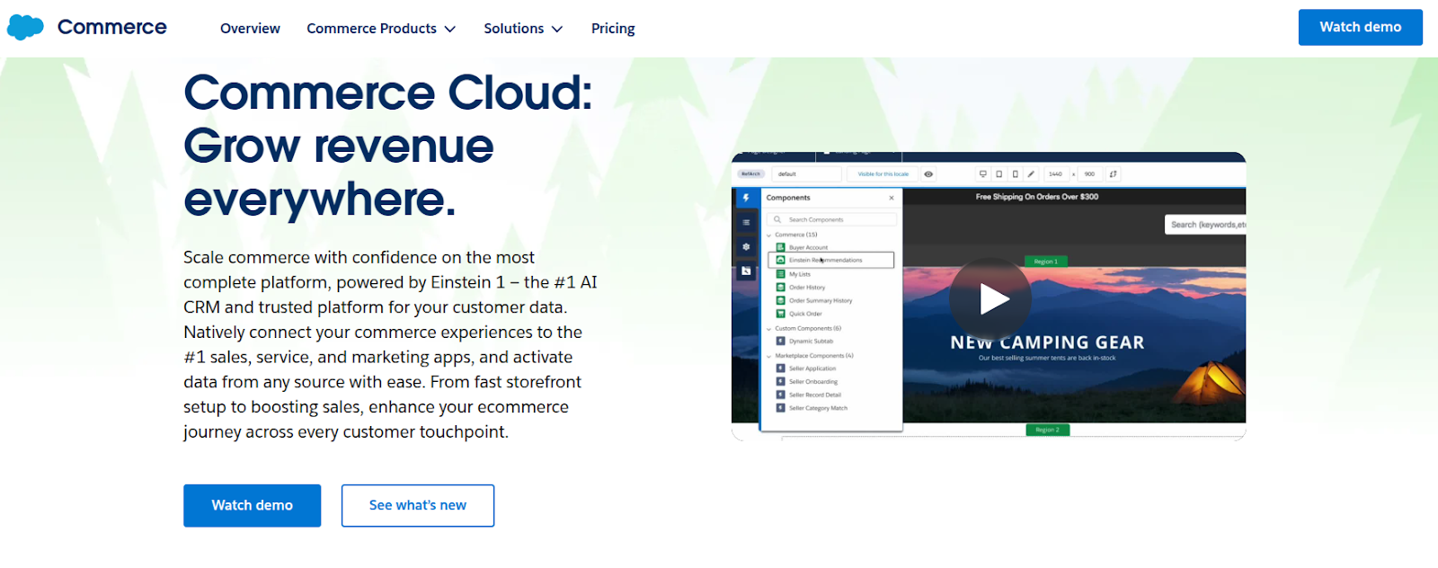Choose mobile view icon in video toolbar

coord(1016,174)
